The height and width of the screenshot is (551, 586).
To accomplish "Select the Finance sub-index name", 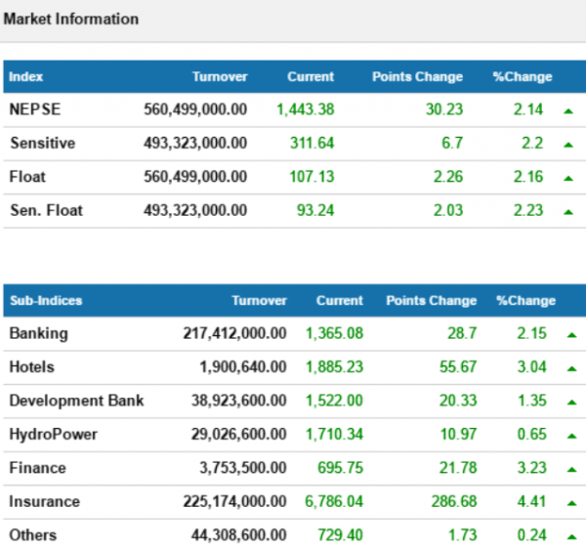I will (x=37, y=468).
